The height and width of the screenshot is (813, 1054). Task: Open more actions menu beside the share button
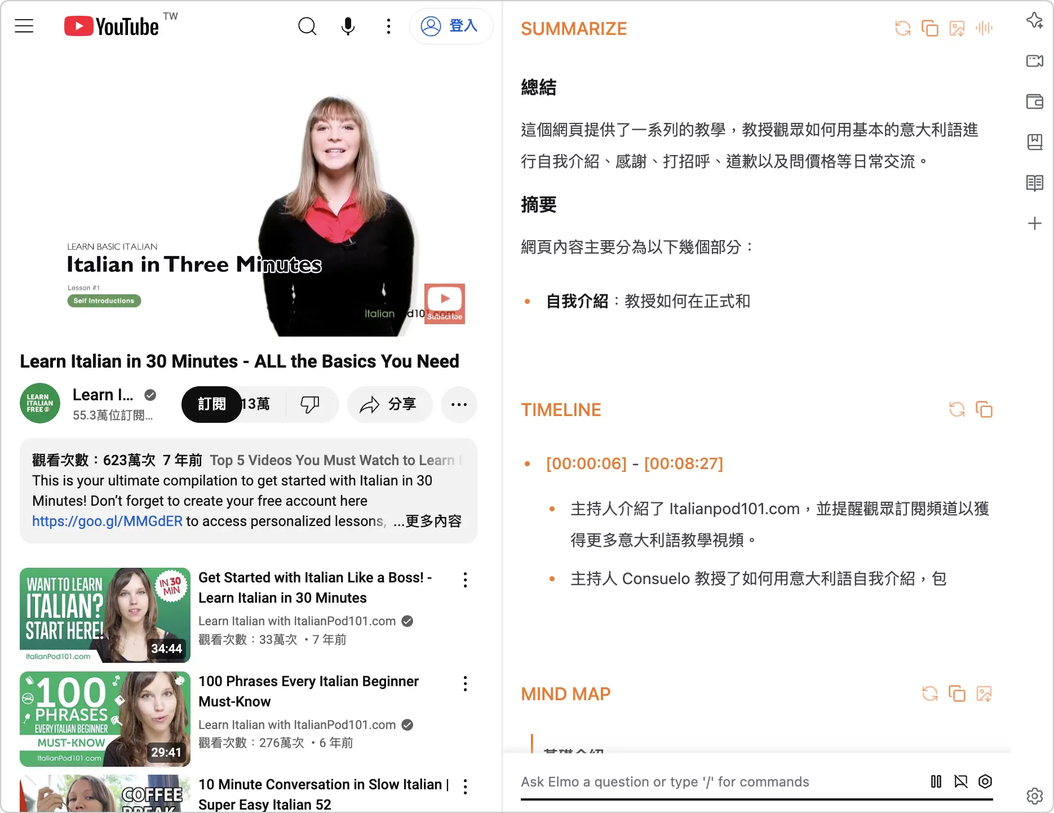pyautogui.click(x=459, y=404)
